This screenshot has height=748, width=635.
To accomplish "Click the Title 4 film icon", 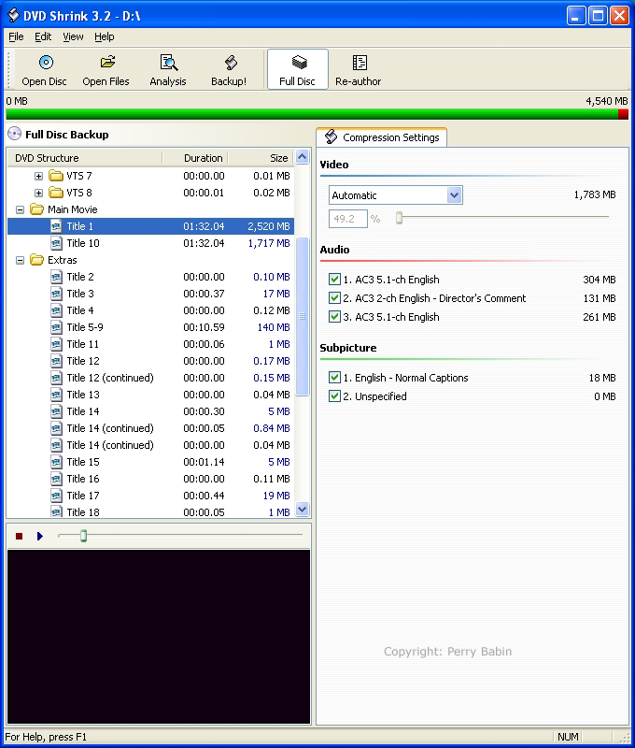I will 56,310.
